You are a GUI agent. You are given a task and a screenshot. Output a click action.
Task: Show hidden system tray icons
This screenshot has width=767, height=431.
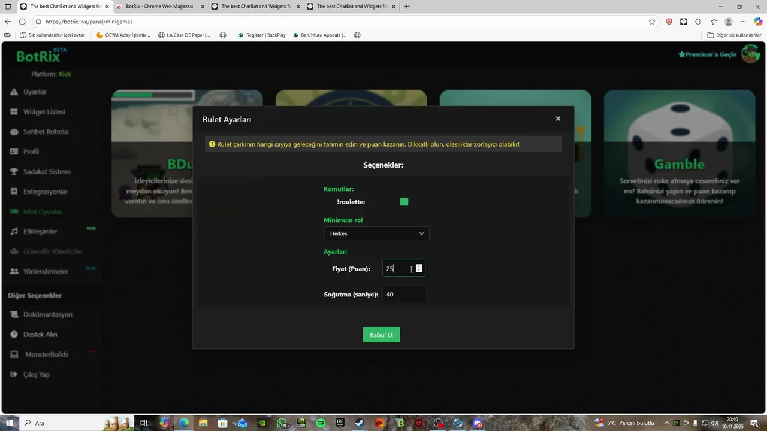(x=666, y=423)
